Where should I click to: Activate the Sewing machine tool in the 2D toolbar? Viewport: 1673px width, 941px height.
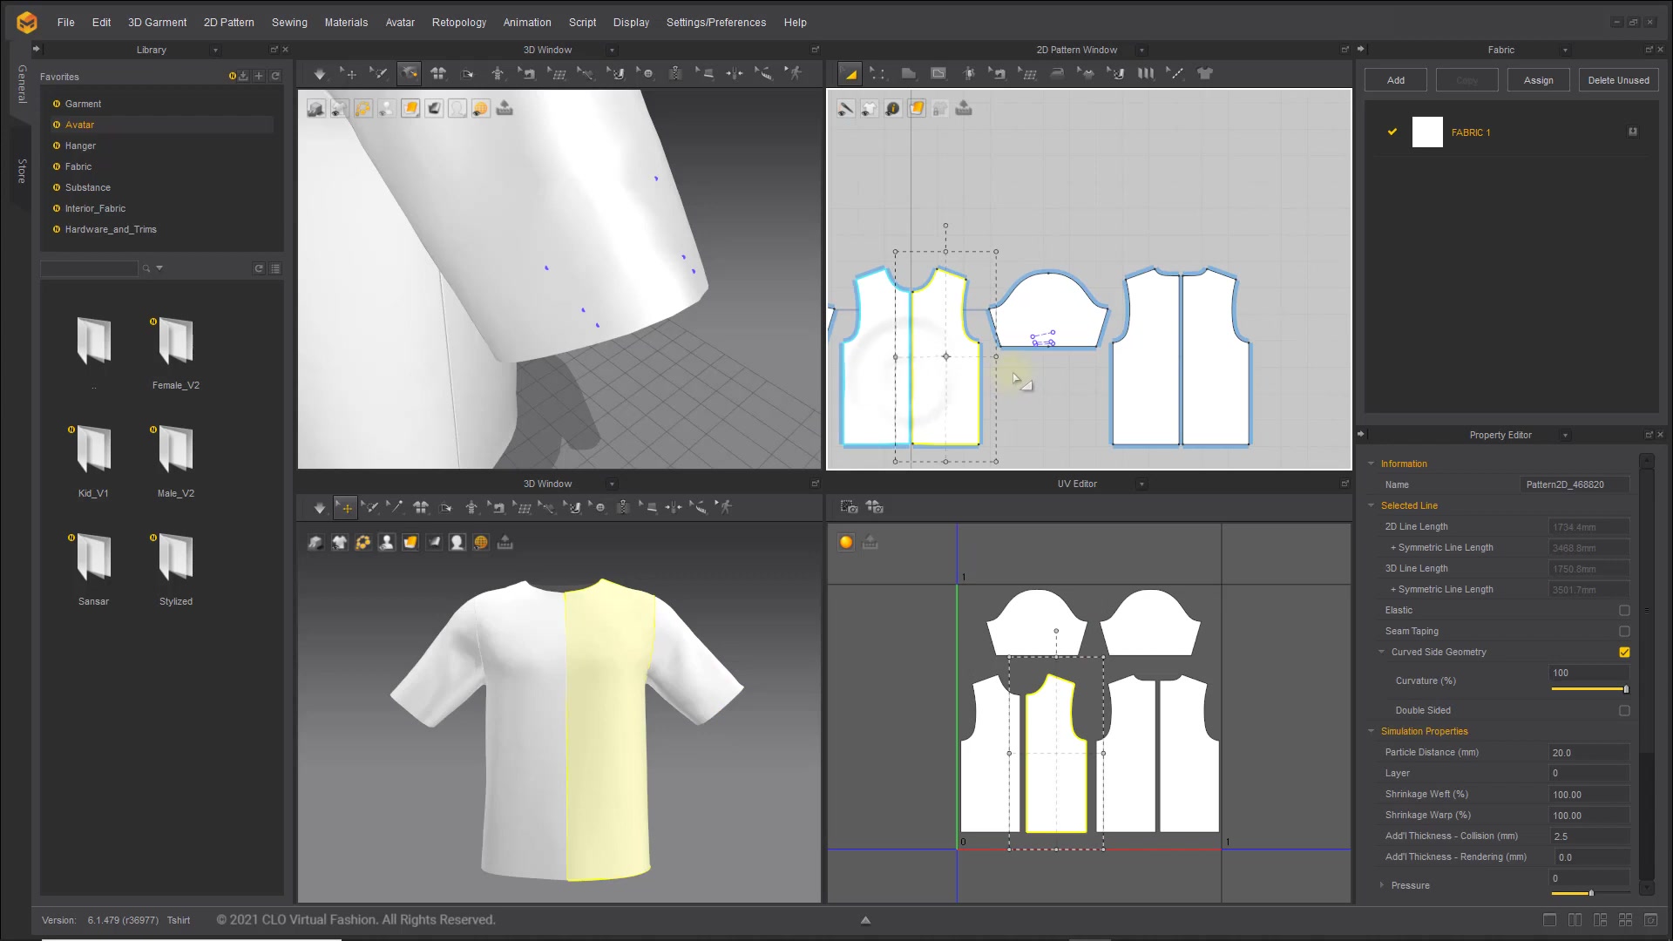coord(999,74)
